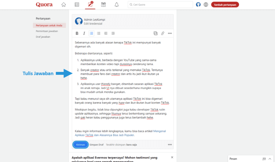Compose new message icon in Pesan bar
This screenshot has height=162, width=275.
(x=264, y=159)
